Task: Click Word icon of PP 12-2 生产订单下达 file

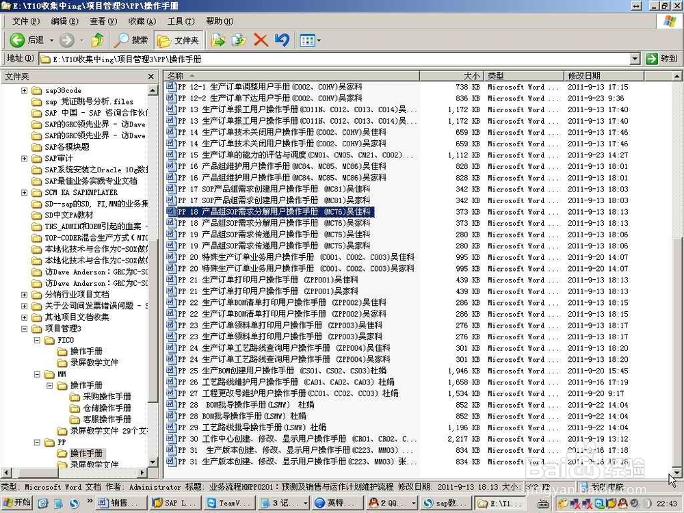Action: 171,98
